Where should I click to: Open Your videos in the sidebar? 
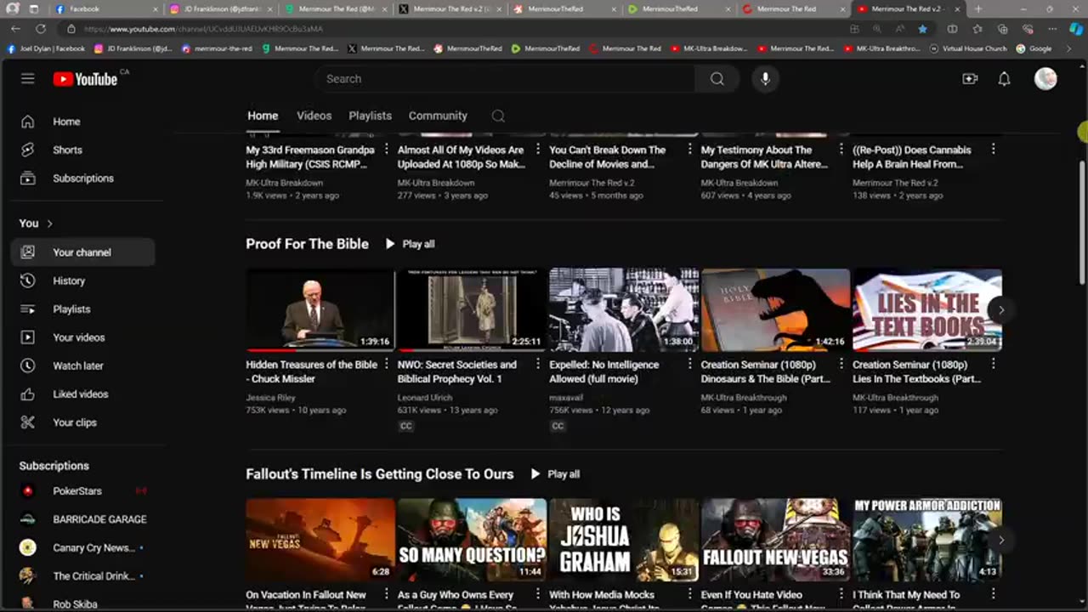[x=82, y=337]
